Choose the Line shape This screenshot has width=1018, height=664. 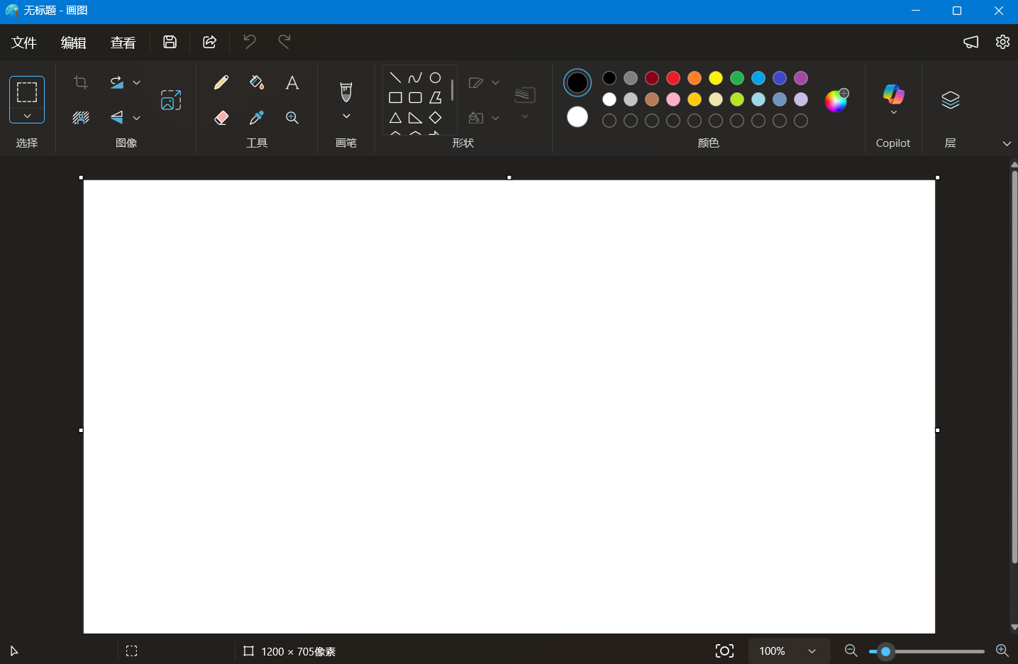coord(395,78)
